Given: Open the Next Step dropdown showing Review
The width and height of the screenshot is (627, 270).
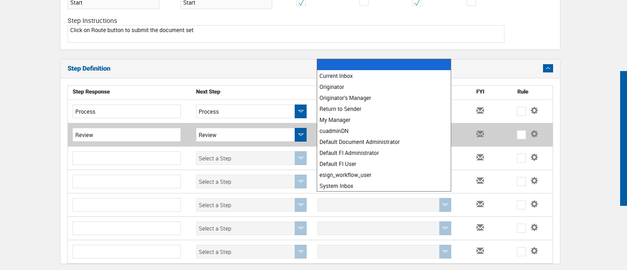Looking at the screenshot, I should (x=301, y=135).
